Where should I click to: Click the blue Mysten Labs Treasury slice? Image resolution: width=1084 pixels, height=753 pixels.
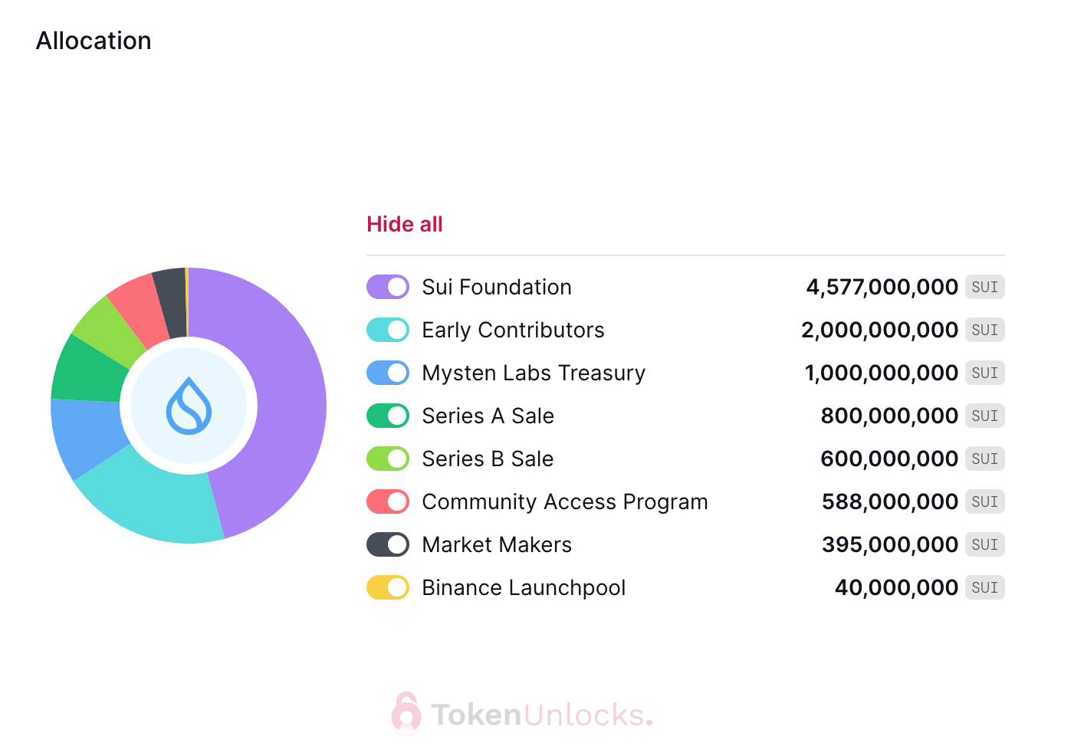pos(86,439)
